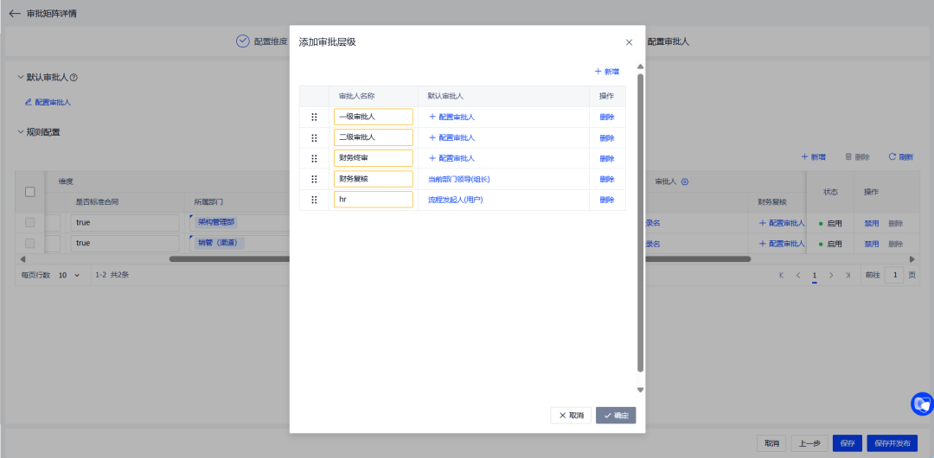Check the first table row checkbox
The height and width of the screenshot is (458, 934).
29,223
